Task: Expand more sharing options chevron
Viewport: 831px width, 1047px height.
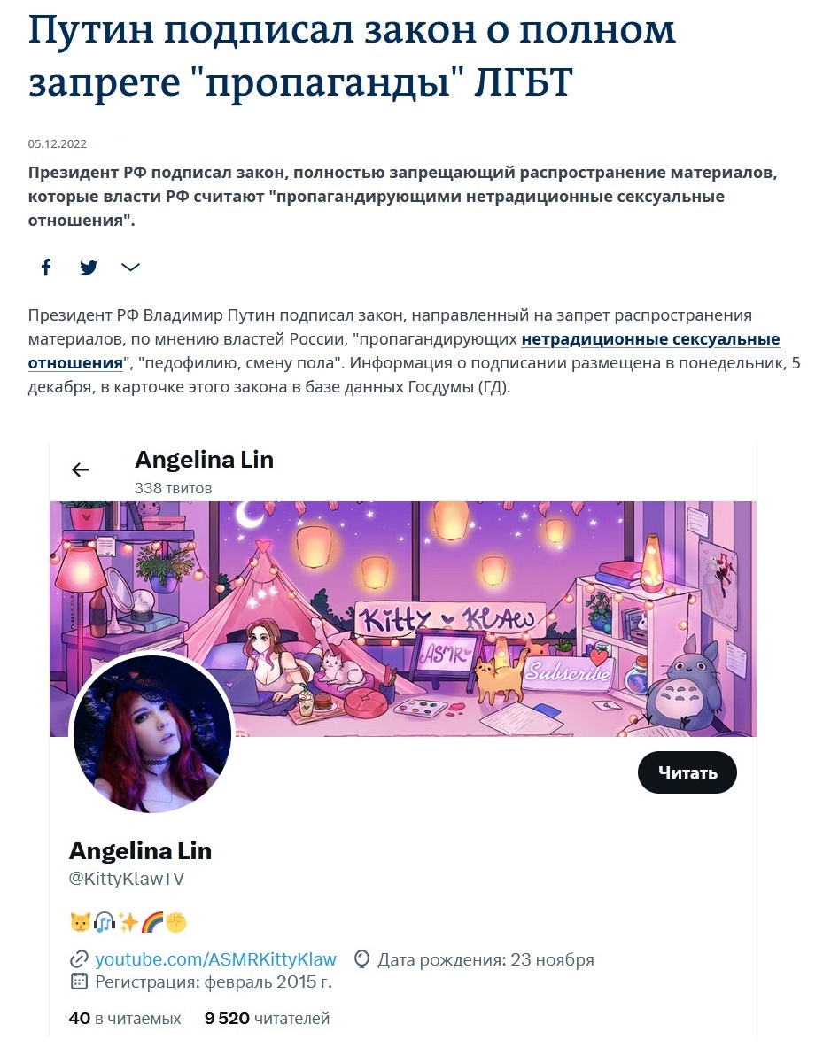Action: pyautogui.click(x=130, y=268)
